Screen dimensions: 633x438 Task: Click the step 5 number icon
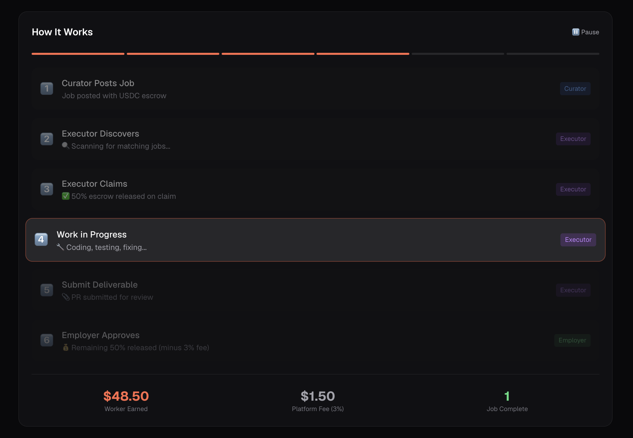click(47, 290)
